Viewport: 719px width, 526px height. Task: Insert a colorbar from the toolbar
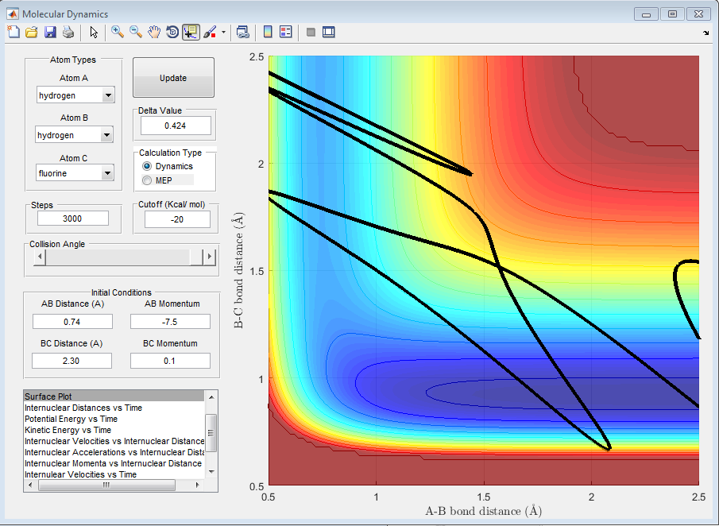268,32
